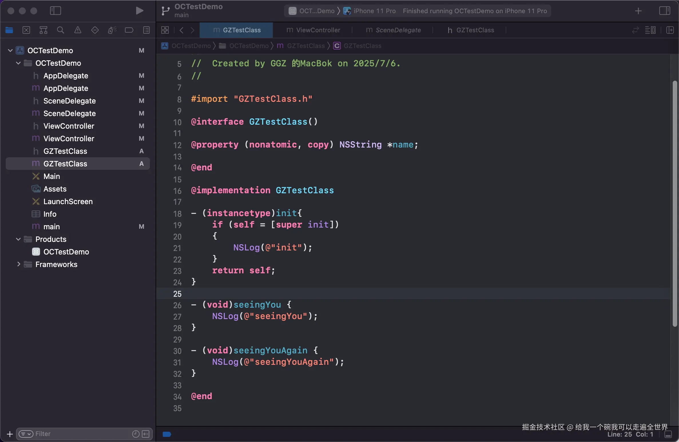Open the Report navigator icon
The width and height of the screenshot is (679, 442).
click(x=146, y=30)
